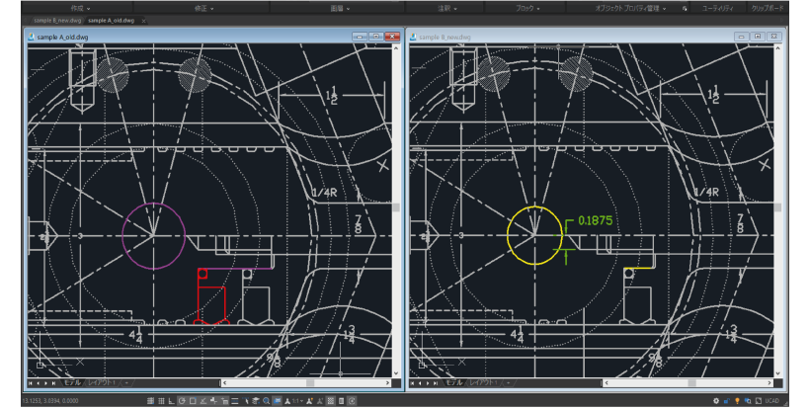Viewport: 810px width, 409px height.
Task: Toggle grid display in status bar
Action: [161, 401]
